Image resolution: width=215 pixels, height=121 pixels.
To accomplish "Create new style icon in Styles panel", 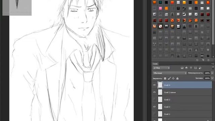I will coord(203,60).
